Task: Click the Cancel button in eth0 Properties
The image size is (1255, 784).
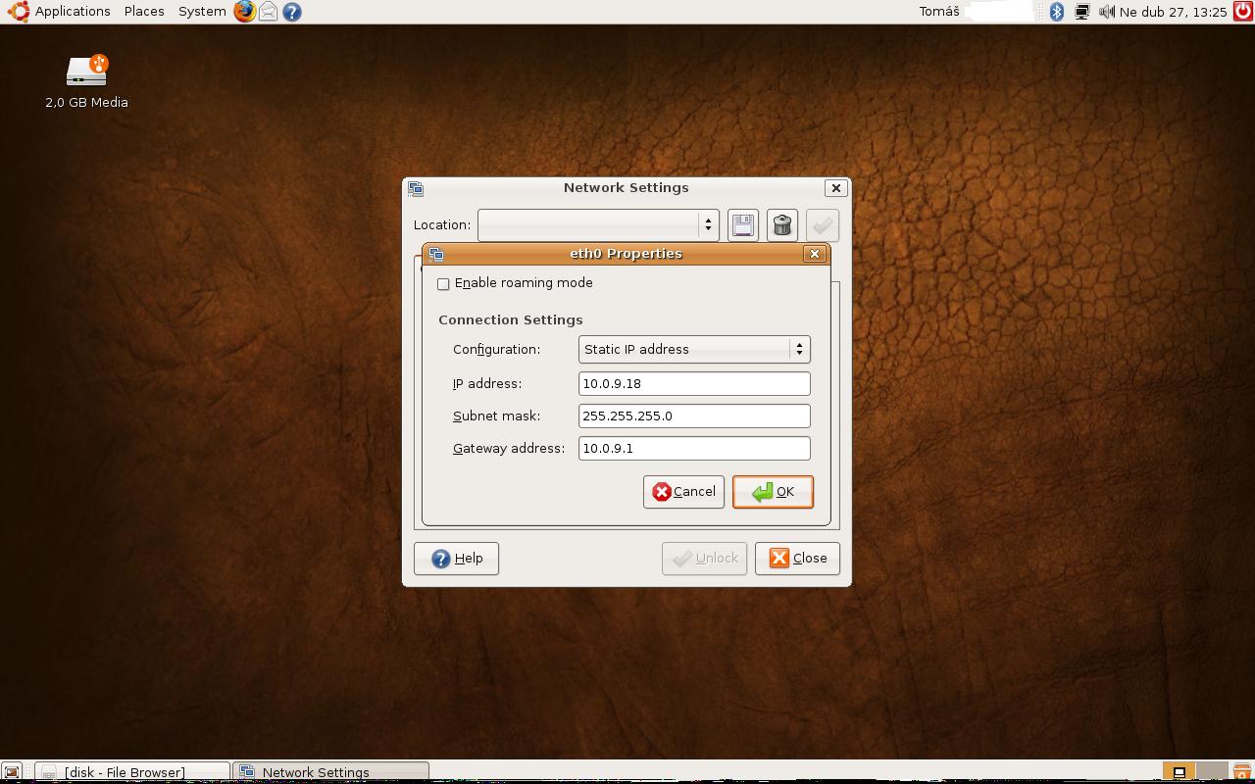Action: coord(683,492)
